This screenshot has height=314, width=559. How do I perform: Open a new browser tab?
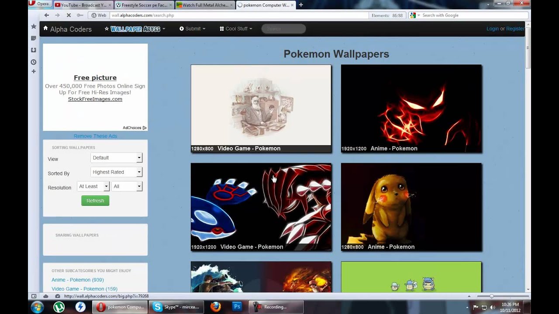click(301, 5)
